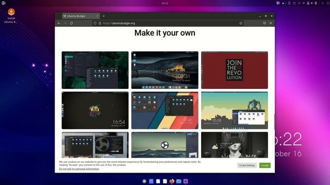Select the Ubuntu Budgie browser tab

81,16
